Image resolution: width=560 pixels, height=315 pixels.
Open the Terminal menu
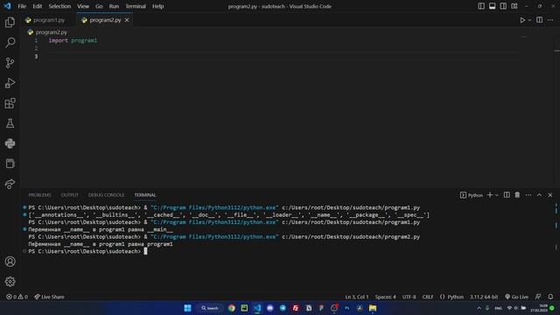(136, 6)
